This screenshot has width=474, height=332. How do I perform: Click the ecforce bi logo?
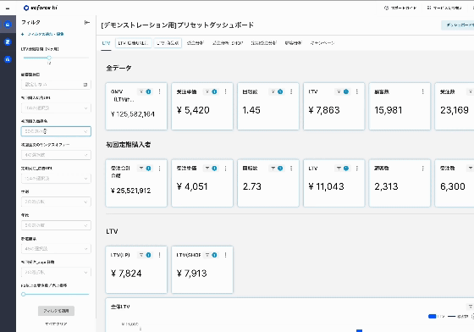pos(41,8)
